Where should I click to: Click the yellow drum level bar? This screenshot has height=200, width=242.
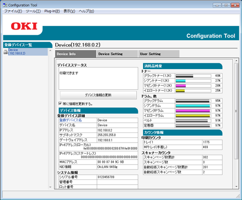point(193,116)
